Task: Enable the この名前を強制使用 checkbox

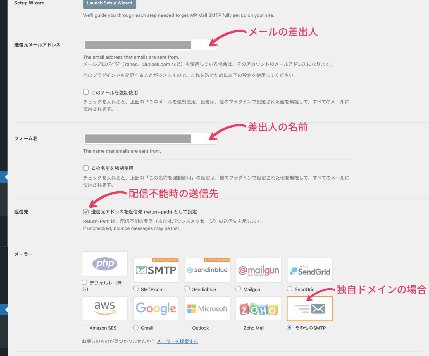Action: pos(85,168)
